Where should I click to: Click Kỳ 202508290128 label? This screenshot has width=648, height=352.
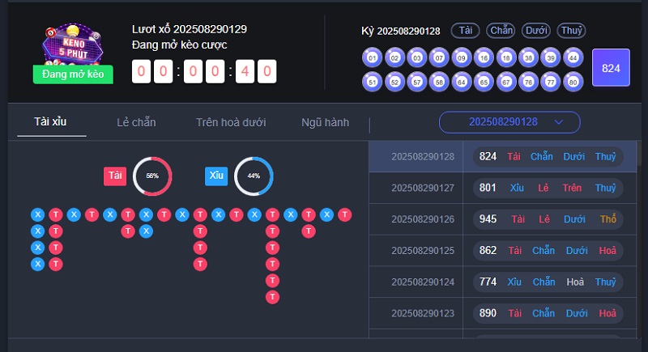tap(400, 31)
